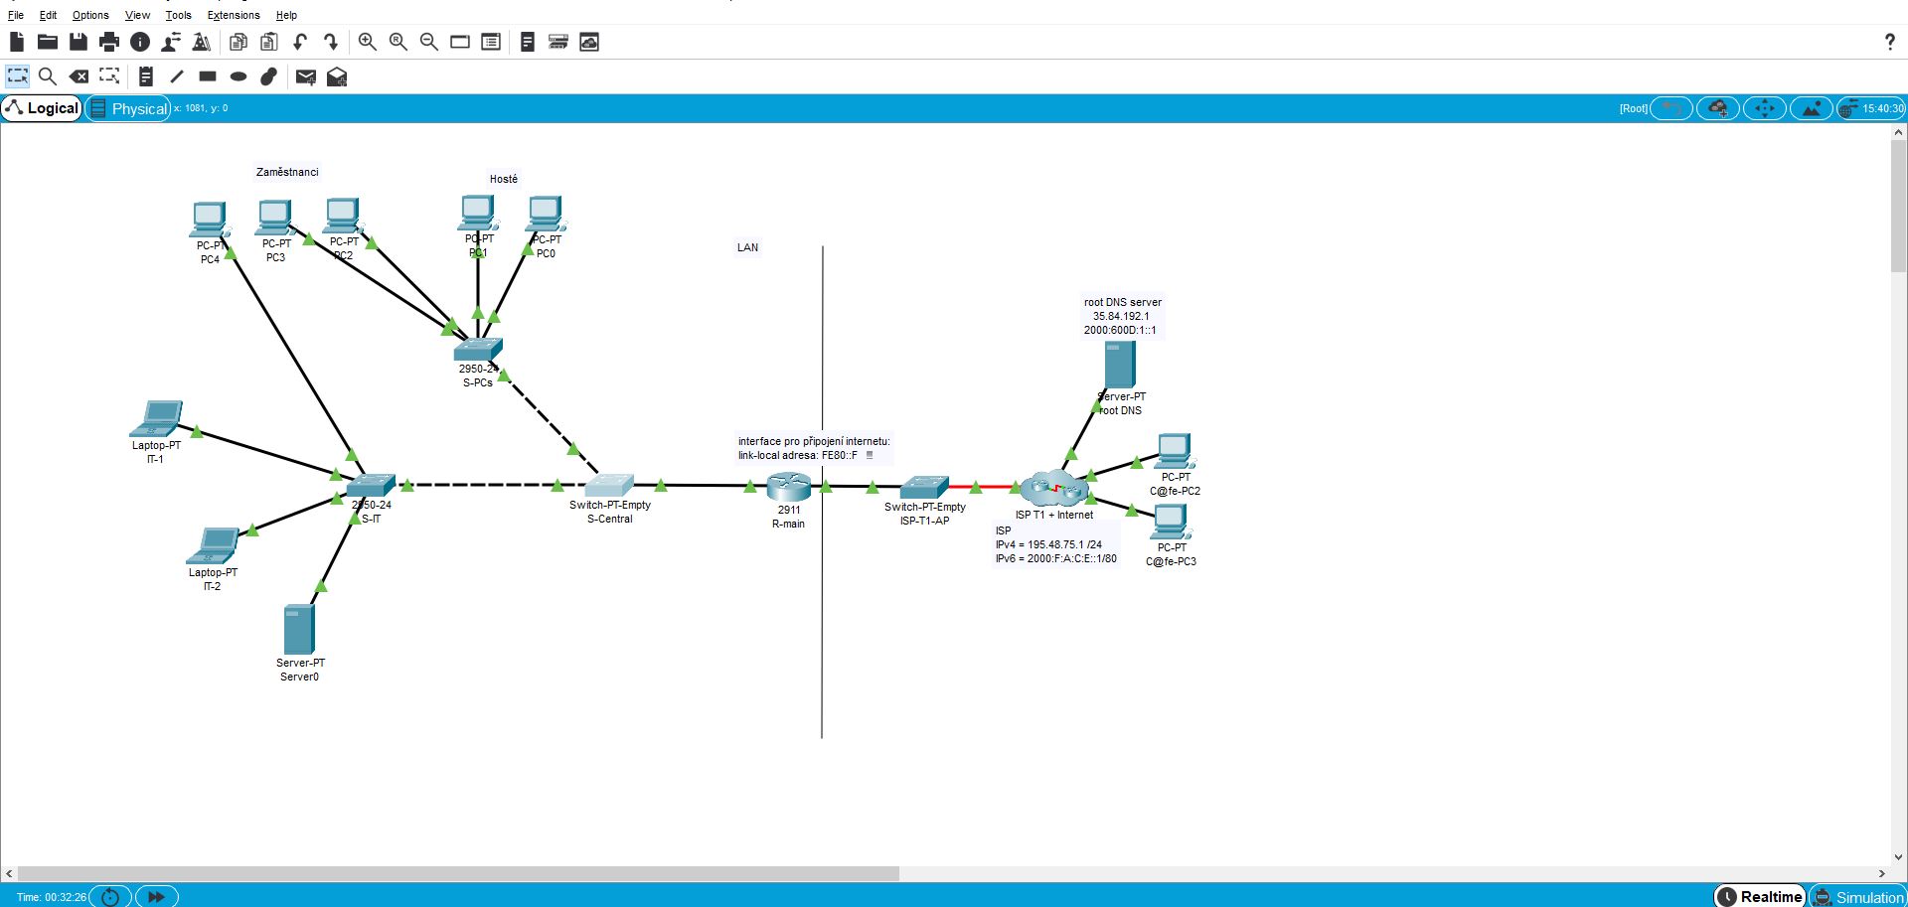1908x907 pixels.
Task: Select the Delete tool
Action: 79,76
